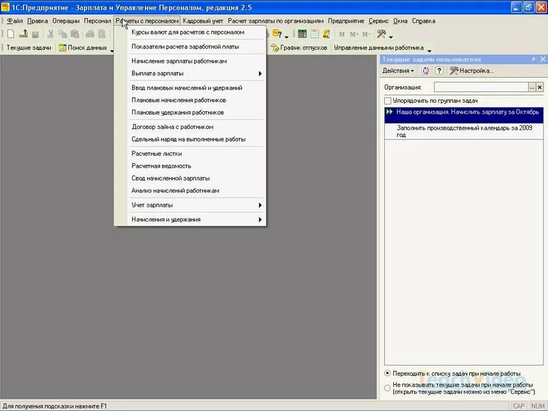548x411 pixels.
Task: Click the tools hammer-wrench toolbar icon
Action: coord(381,34)
